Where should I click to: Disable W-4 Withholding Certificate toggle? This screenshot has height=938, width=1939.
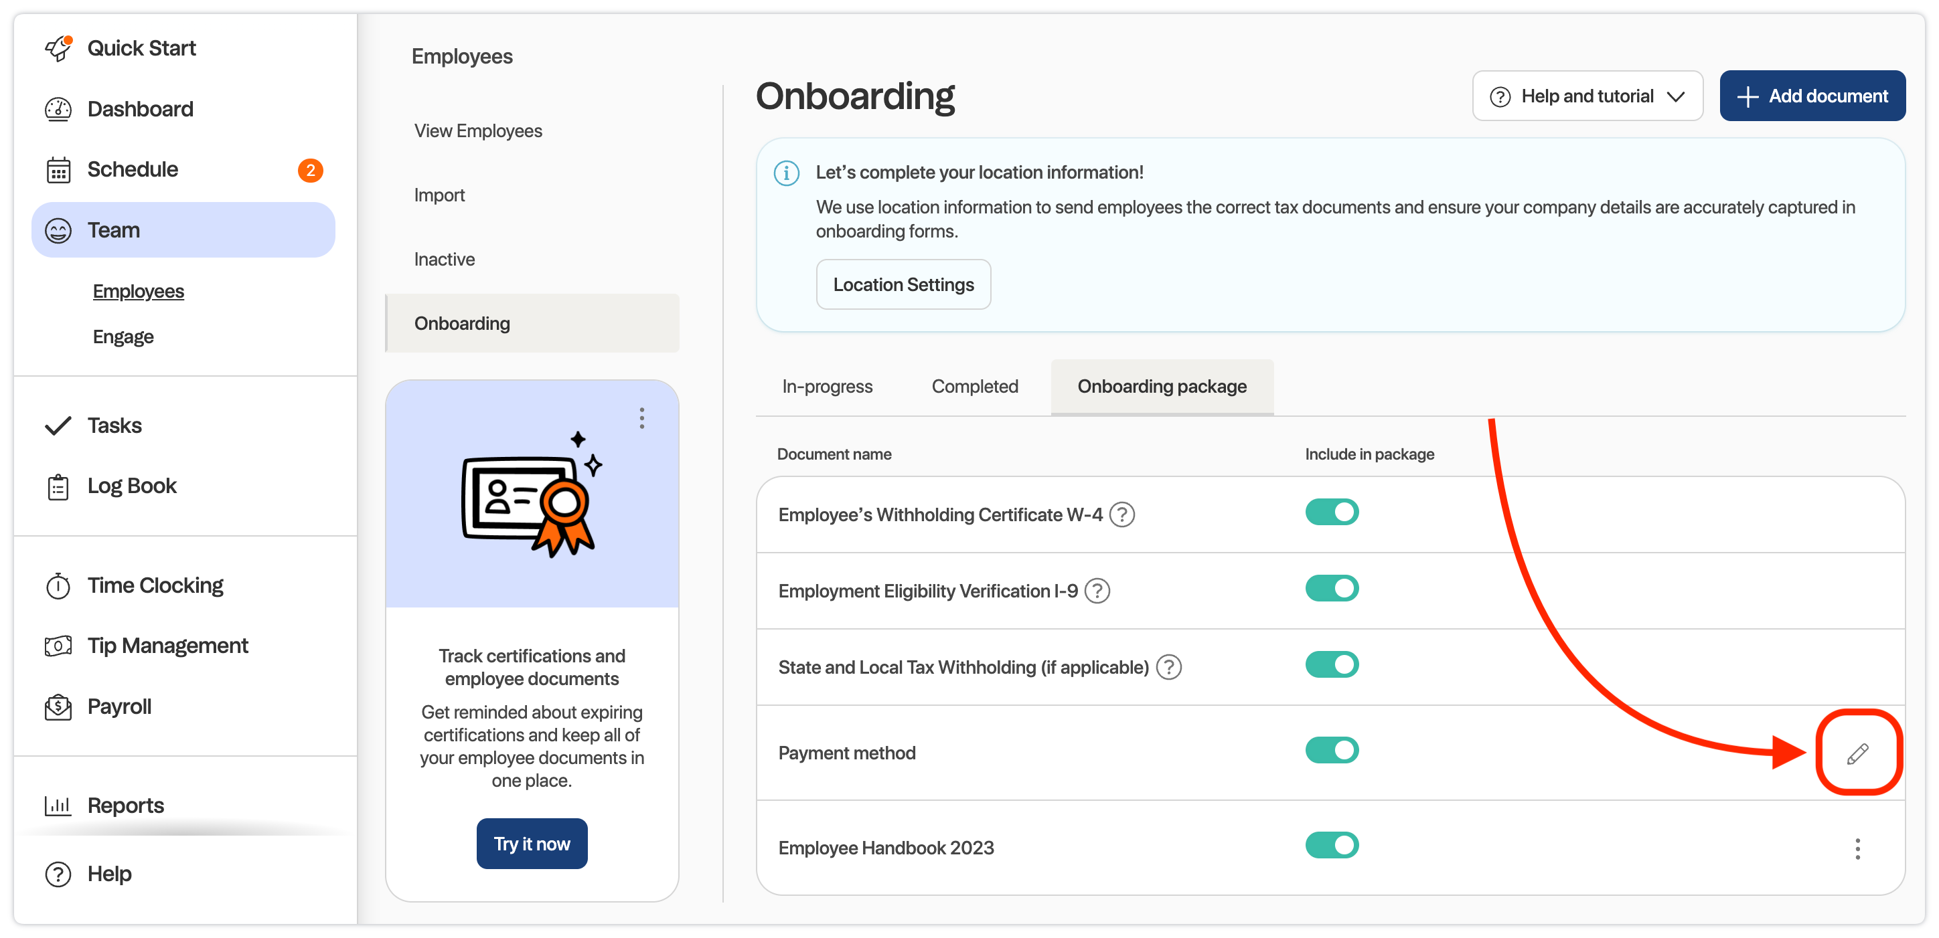[x=1332, y=512]
